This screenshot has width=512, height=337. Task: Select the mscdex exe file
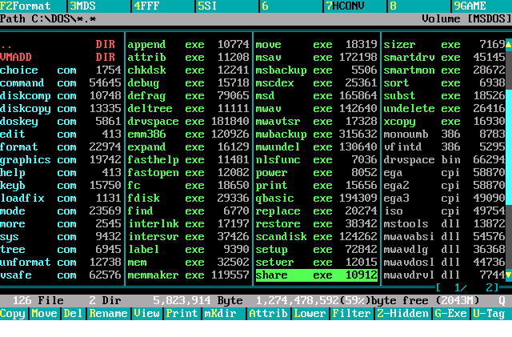pos(317,82)
